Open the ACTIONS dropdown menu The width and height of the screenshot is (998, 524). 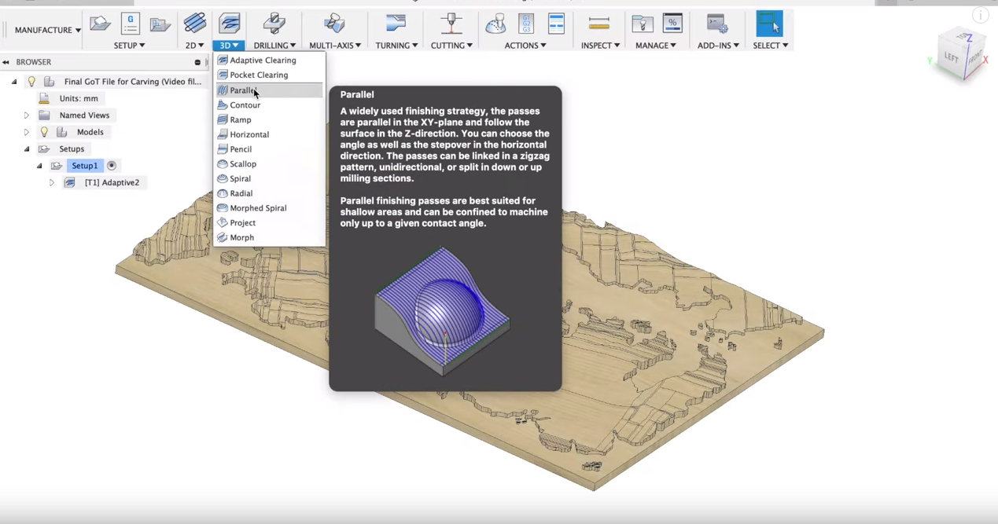pos(525,46)
